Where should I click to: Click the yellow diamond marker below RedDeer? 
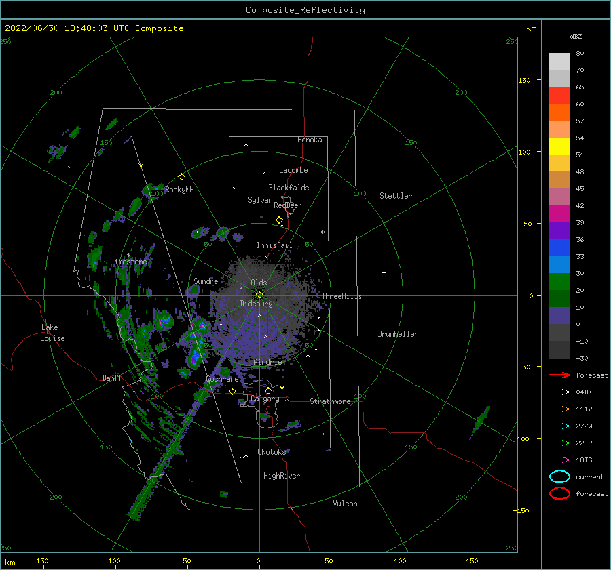point(279,220)
